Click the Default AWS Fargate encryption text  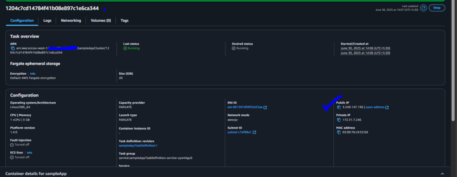click(x=33, y=78)
